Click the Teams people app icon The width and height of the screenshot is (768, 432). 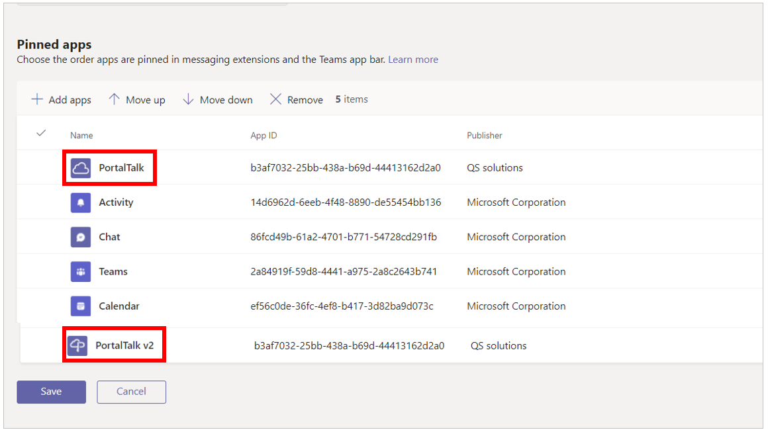pos(80,271)
